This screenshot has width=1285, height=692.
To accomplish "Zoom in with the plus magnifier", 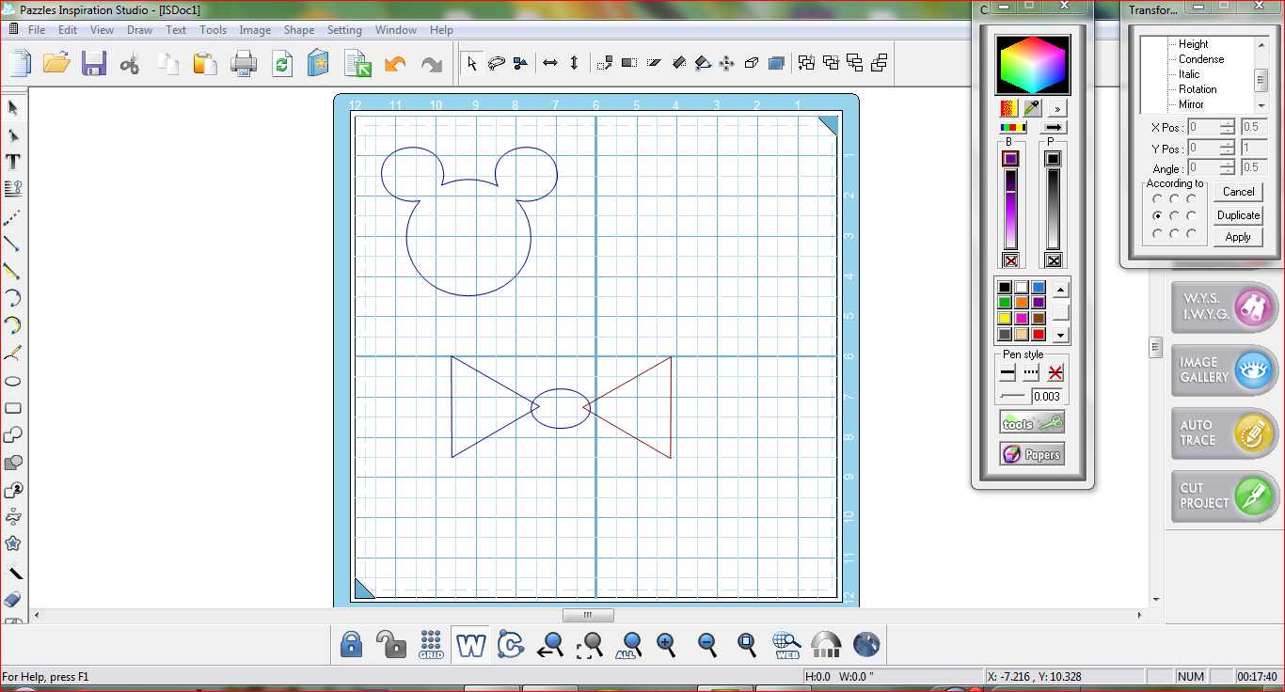I will click(x=667, y=645).
